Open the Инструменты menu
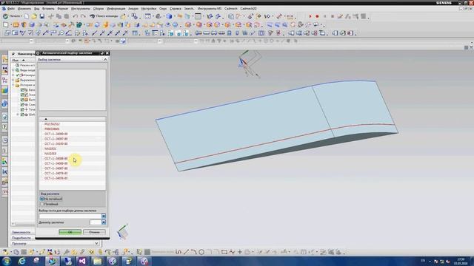474x266 pixels. coord(81,9)
